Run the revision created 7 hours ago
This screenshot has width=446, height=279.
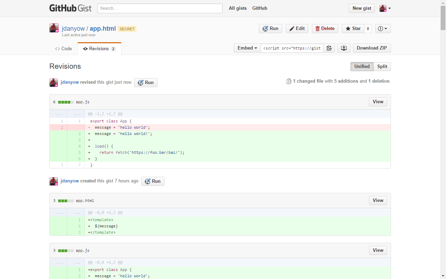153,181
